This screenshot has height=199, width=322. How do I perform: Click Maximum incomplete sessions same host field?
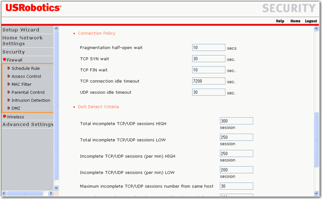(x=236, y=186)
